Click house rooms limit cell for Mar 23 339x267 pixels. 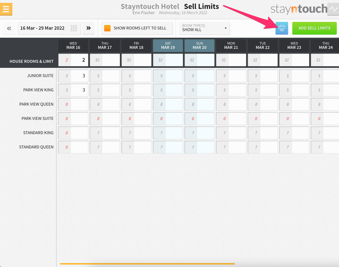click(x=301, y=60)
